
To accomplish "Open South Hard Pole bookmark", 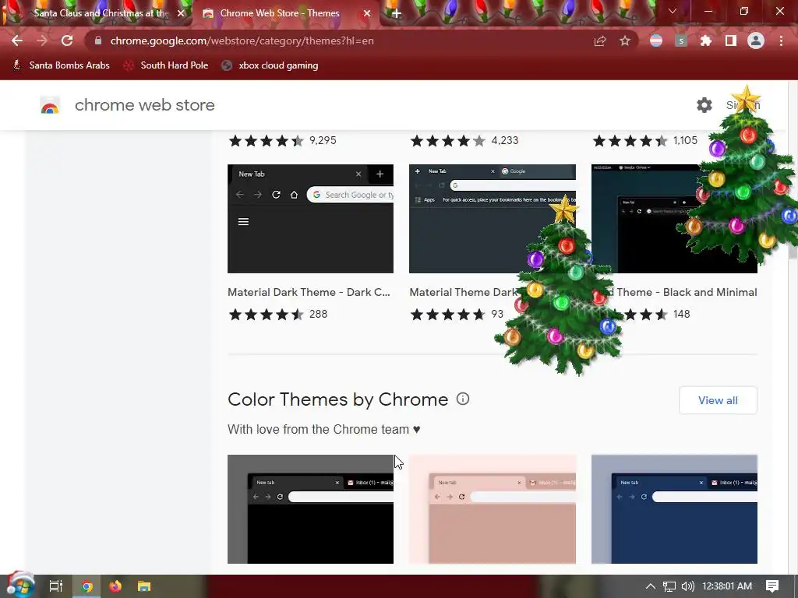I will pyautogui.click(x=166, y=65).
